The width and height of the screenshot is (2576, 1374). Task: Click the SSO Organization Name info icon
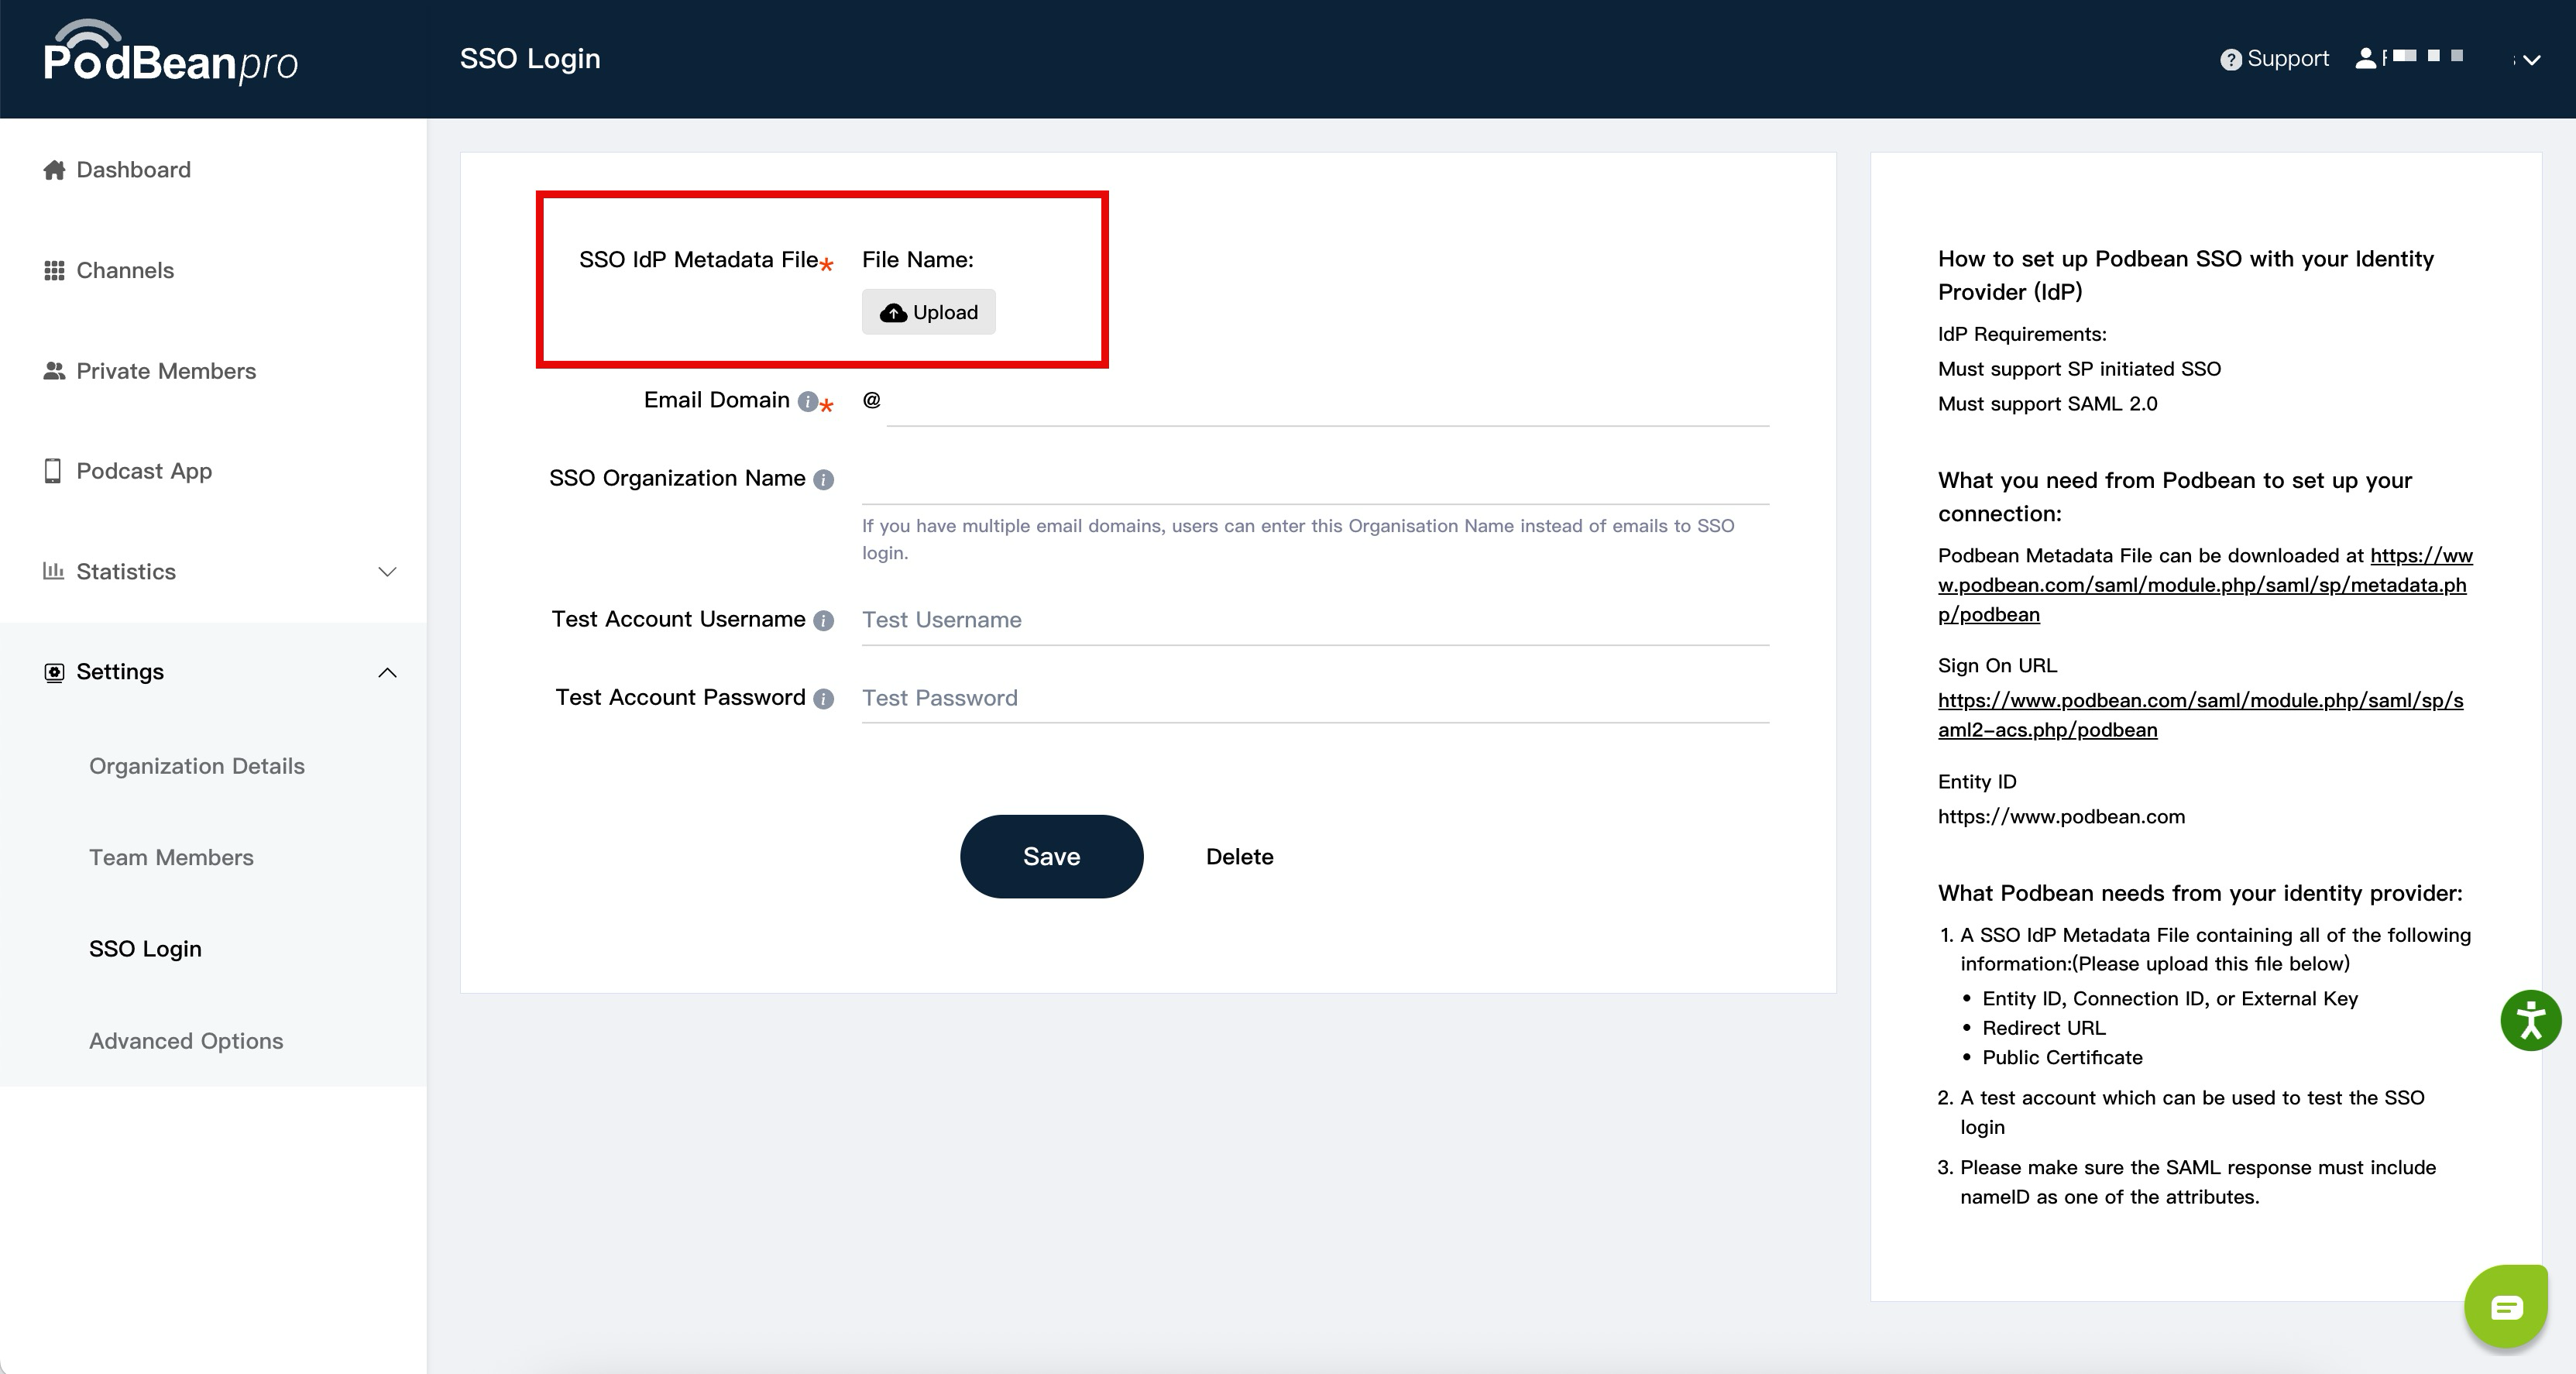click(x=823, y=480)
